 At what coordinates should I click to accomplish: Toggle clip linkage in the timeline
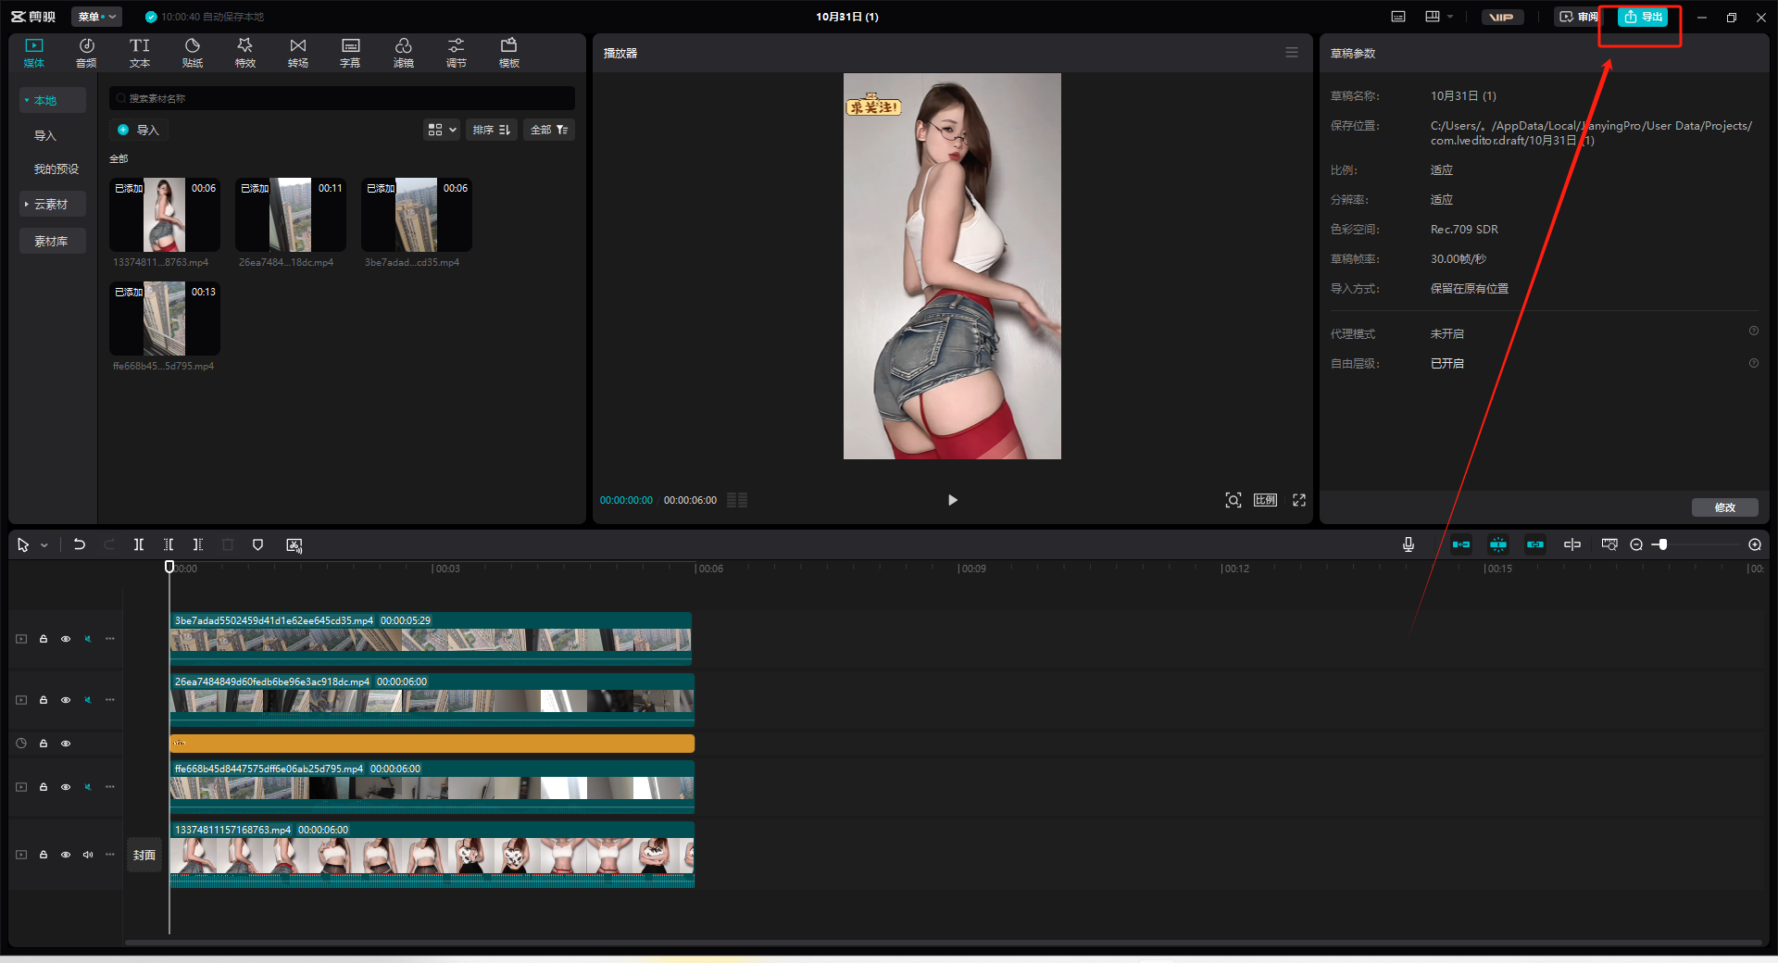(x=1535, y=544)
